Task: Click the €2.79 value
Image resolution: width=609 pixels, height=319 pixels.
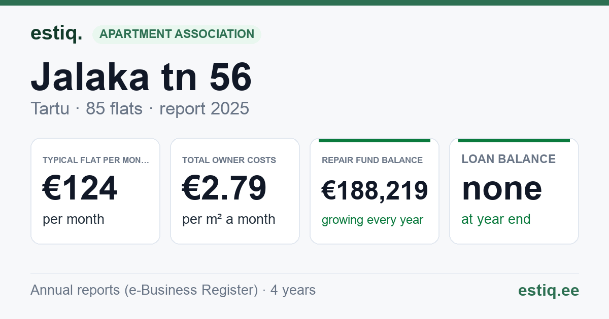Action: tap(224, 188)
